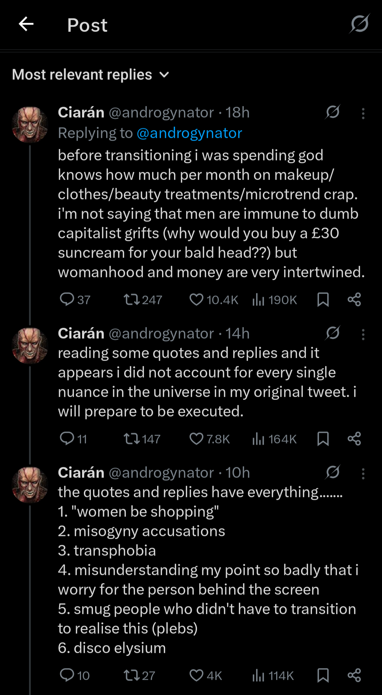Open Ciarán's profile name on 14h post
Screen dimensions: 382x695
[81, 334]
